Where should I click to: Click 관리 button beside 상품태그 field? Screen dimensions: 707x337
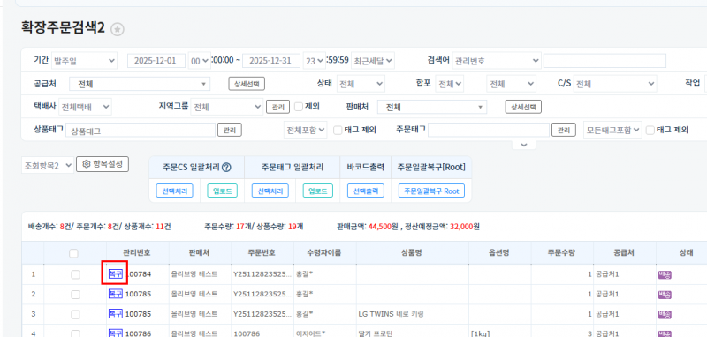(230, 130)
